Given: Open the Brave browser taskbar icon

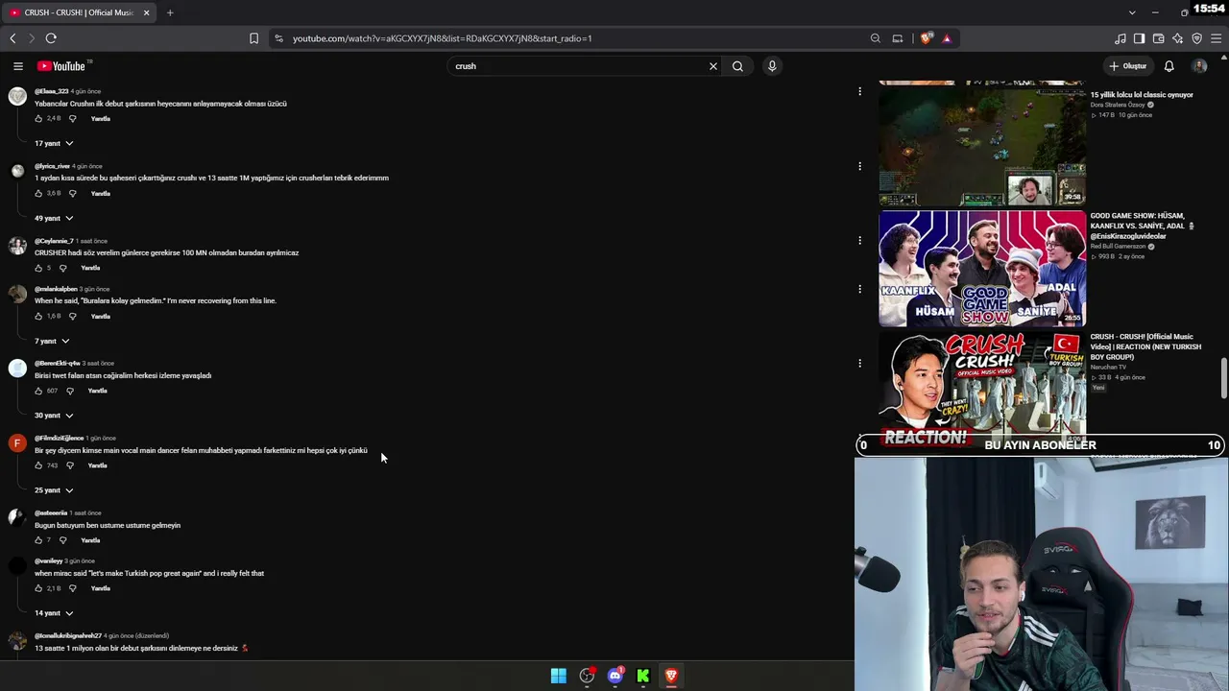Looking at the screenshot, I should click(671, 676).
